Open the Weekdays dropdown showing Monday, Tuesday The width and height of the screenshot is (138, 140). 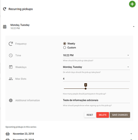point(96,67)
